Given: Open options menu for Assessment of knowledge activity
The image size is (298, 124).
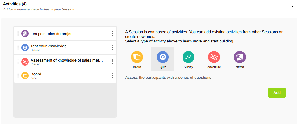Looking at the screenshot, I should tap(112, 62).
